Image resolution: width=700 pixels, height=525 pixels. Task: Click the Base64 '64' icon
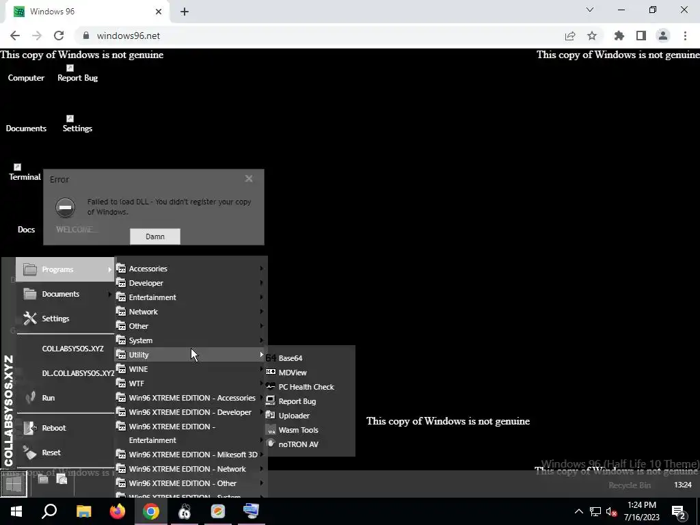(271, 358)
